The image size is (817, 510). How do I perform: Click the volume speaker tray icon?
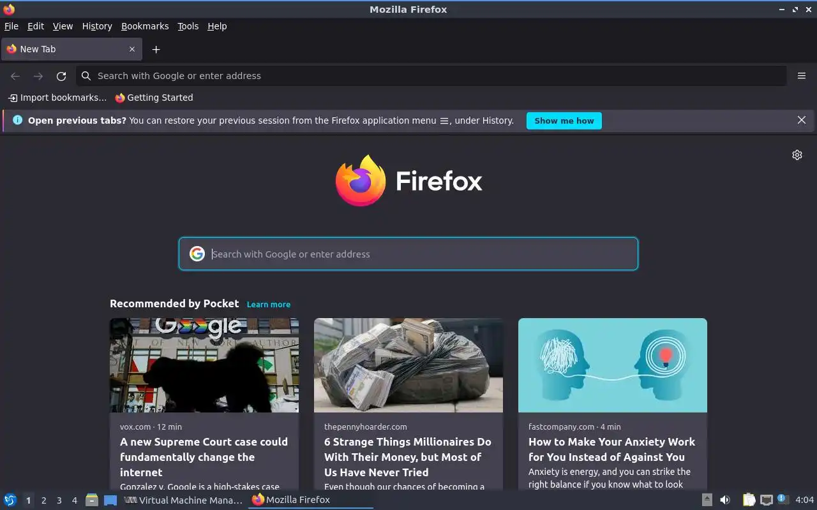click(x=725, y=500)
